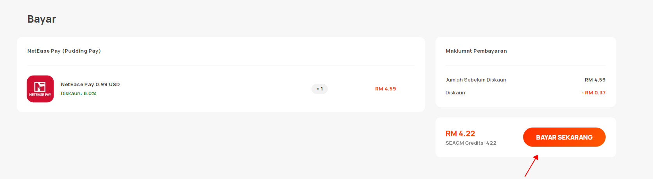Click the black RM 4.59 subtotal amount
Viewport: 653px width, 179px height.
click(595, 80)
